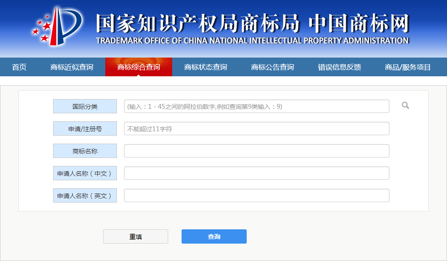Image resolution: width=447 pixels, height=261 pixels.
Task: Open 商品/服务项目 tab
Action: [408, 67]
